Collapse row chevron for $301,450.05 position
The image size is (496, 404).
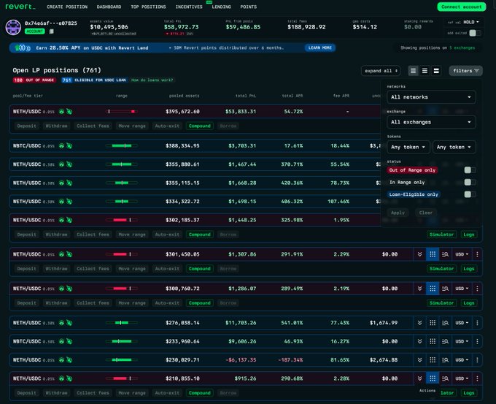point(419,254)
